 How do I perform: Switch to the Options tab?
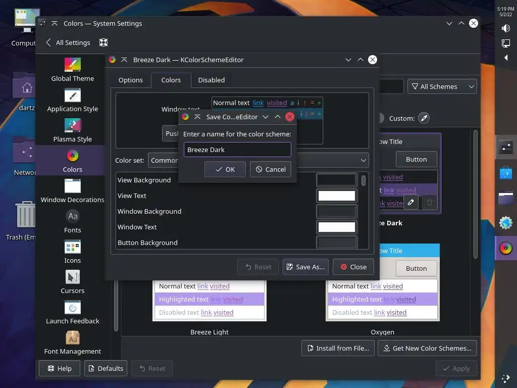tap(131, 80)
